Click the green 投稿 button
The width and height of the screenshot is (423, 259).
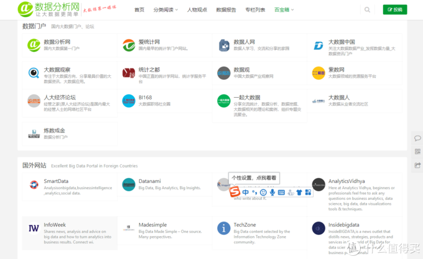[395, 10]
